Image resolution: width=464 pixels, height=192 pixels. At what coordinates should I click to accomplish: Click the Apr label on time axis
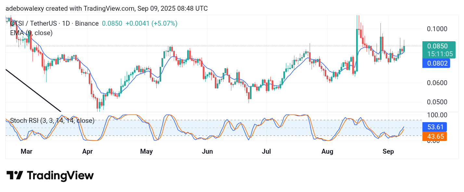(87, 151)
